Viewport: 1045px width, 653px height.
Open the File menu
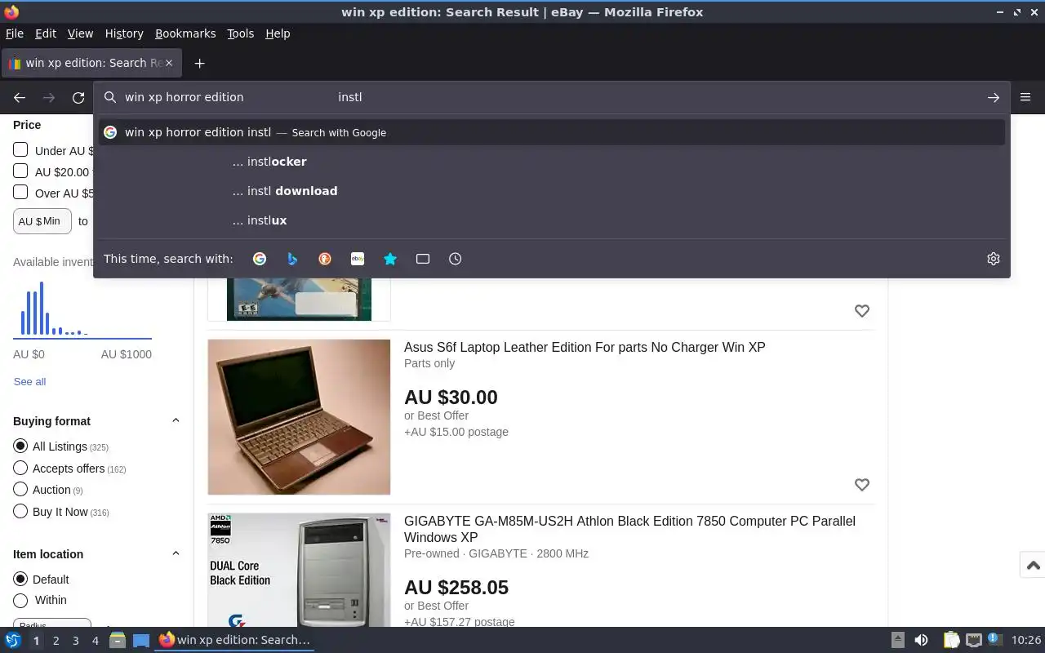click(x=15, y=33)
